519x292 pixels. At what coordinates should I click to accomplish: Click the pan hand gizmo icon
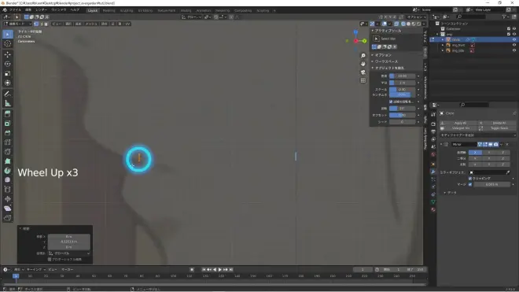tap(363, 64)
